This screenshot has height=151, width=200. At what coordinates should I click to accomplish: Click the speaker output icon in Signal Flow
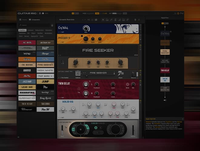(165, 100)
